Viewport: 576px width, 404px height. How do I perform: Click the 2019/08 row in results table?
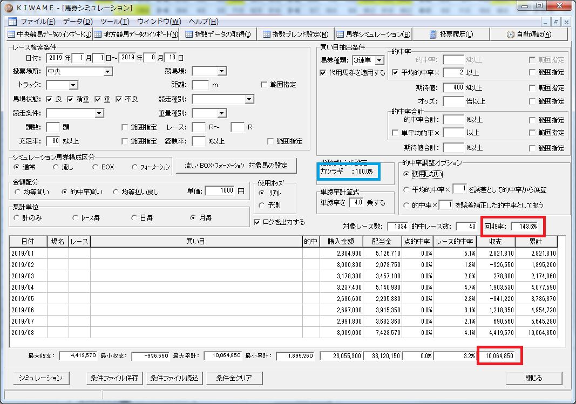point(283,333)
